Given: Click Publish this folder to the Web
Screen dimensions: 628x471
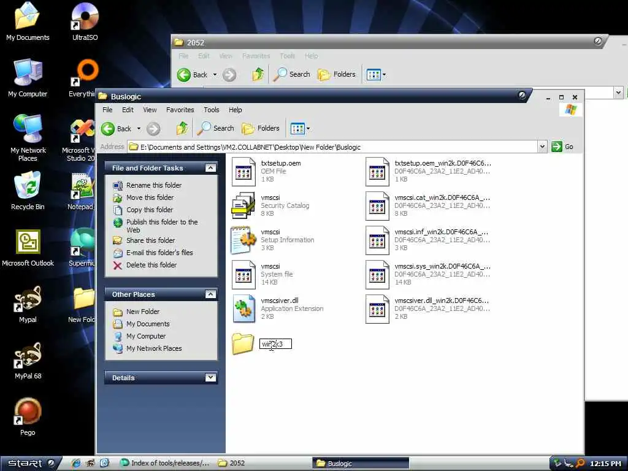Looking at the screenshot, I should [x=162, y=226].
